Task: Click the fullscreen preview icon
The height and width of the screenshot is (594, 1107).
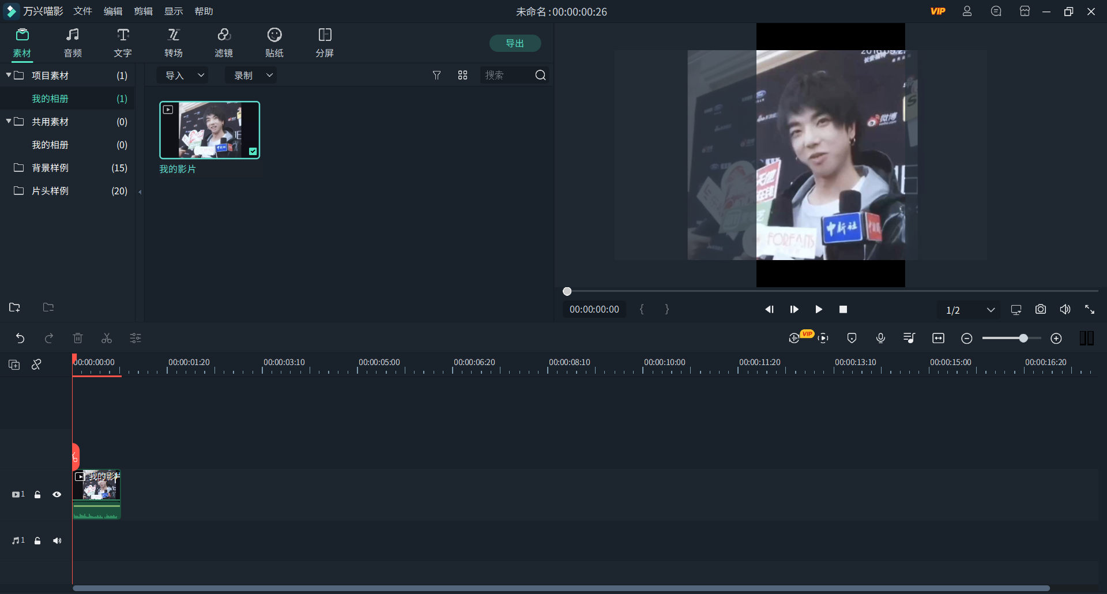Action: coord(1089,310)
